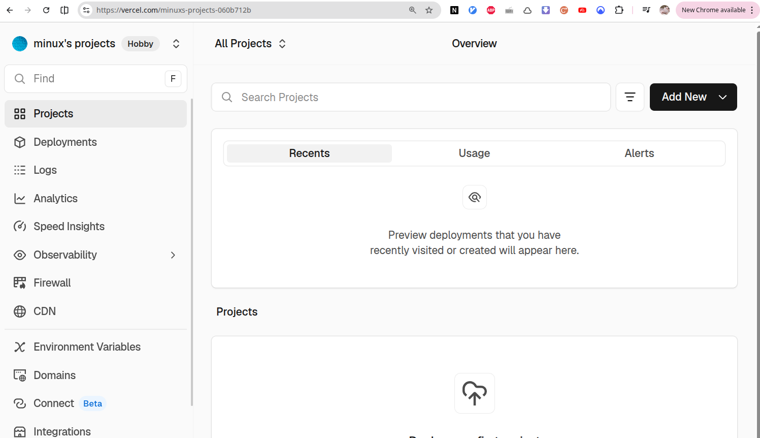Open the media controls icon in Chrome toolbar
Image resolution: width=760 pixels, height=438 pixels.
click(x=646, y=10)
